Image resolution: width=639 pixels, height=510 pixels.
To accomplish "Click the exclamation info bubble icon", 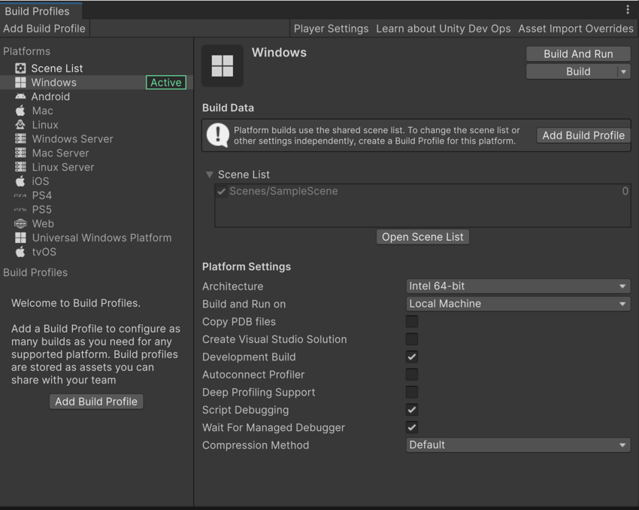I will [x=218, y=135].
